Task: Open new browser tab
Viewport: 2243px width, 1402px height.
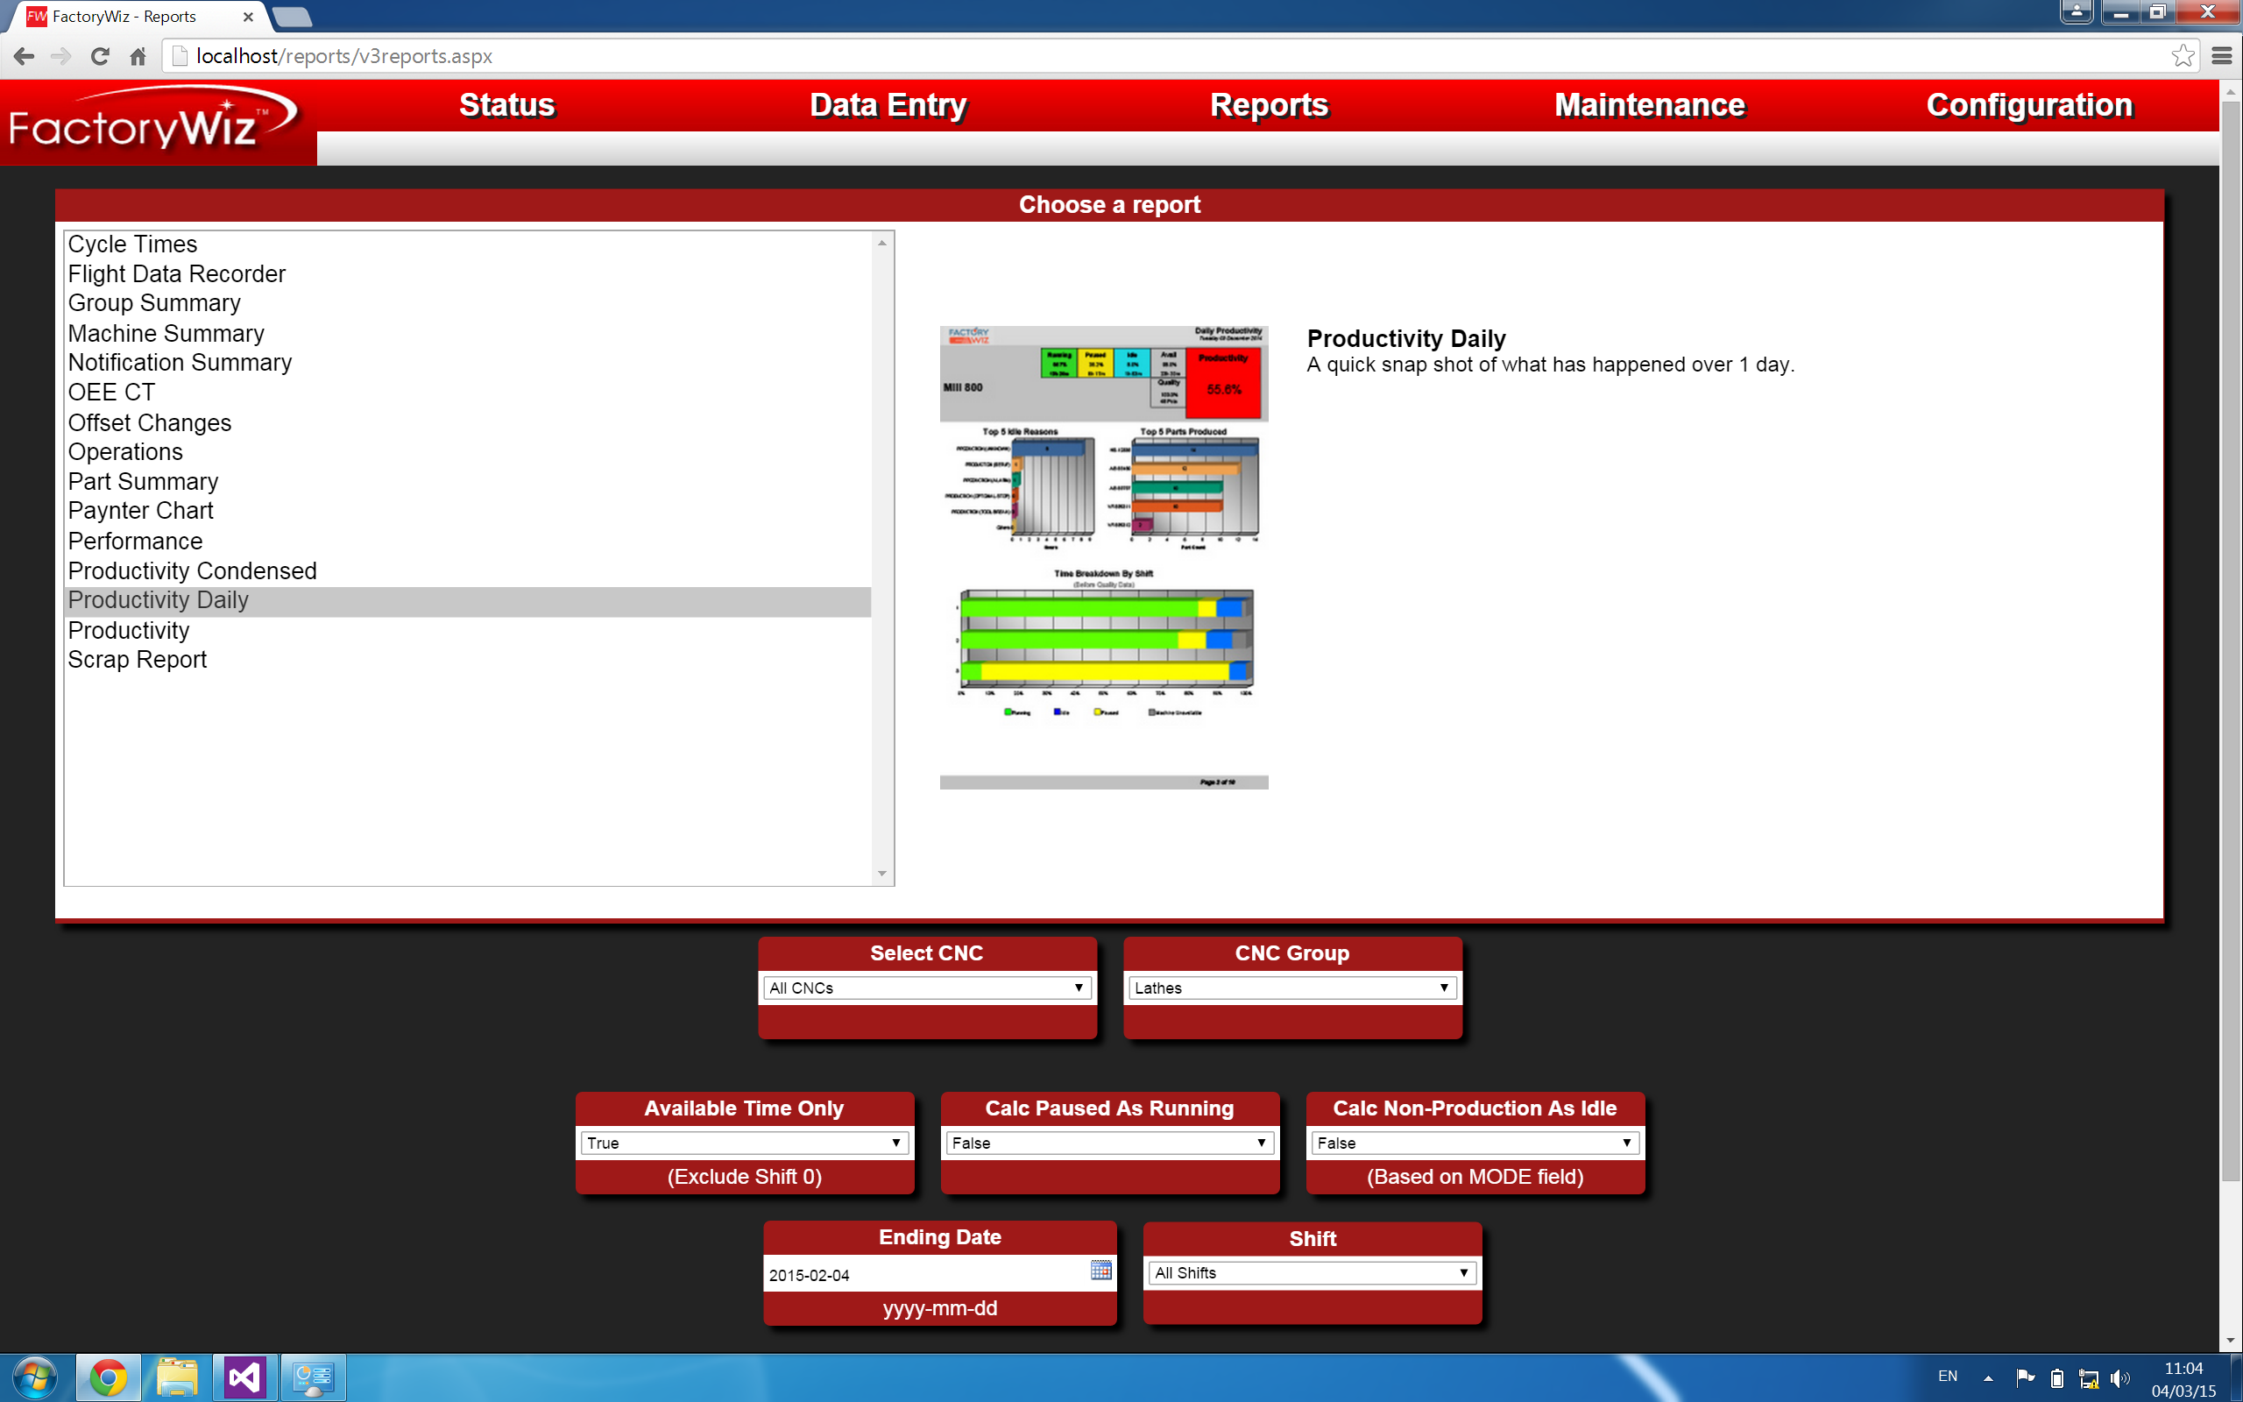Action: (x=293, y=17)
